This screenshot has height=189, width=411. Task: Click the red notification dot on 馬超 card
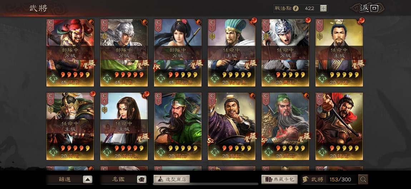pos(308,20)
